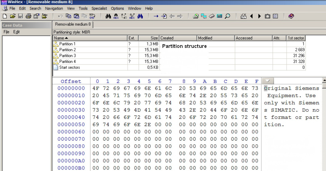Open the Edit menu
Screen dimensions: 326x171
pyautogui.click(x=22, y=9)
